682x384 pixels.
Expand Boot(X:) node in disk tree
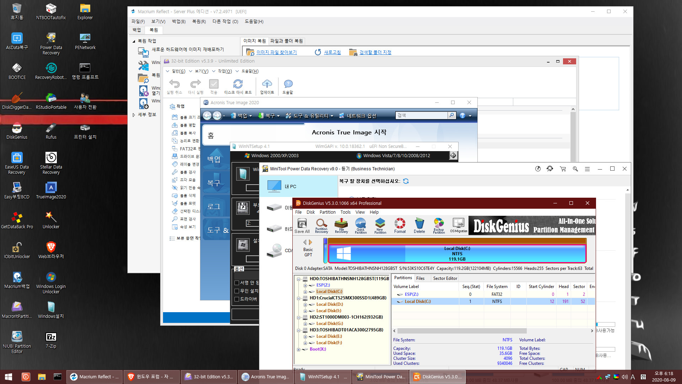point(299,350)
